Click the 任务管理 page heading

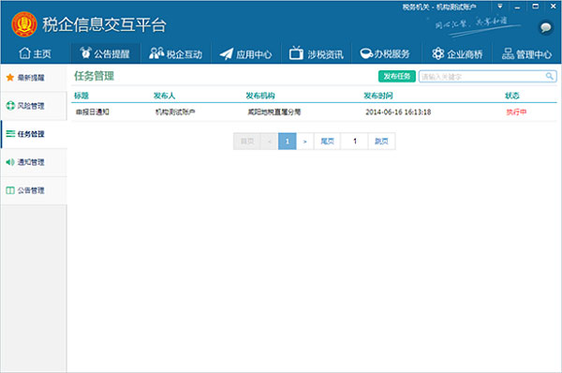pyautogui.click(x=94, y=76)
